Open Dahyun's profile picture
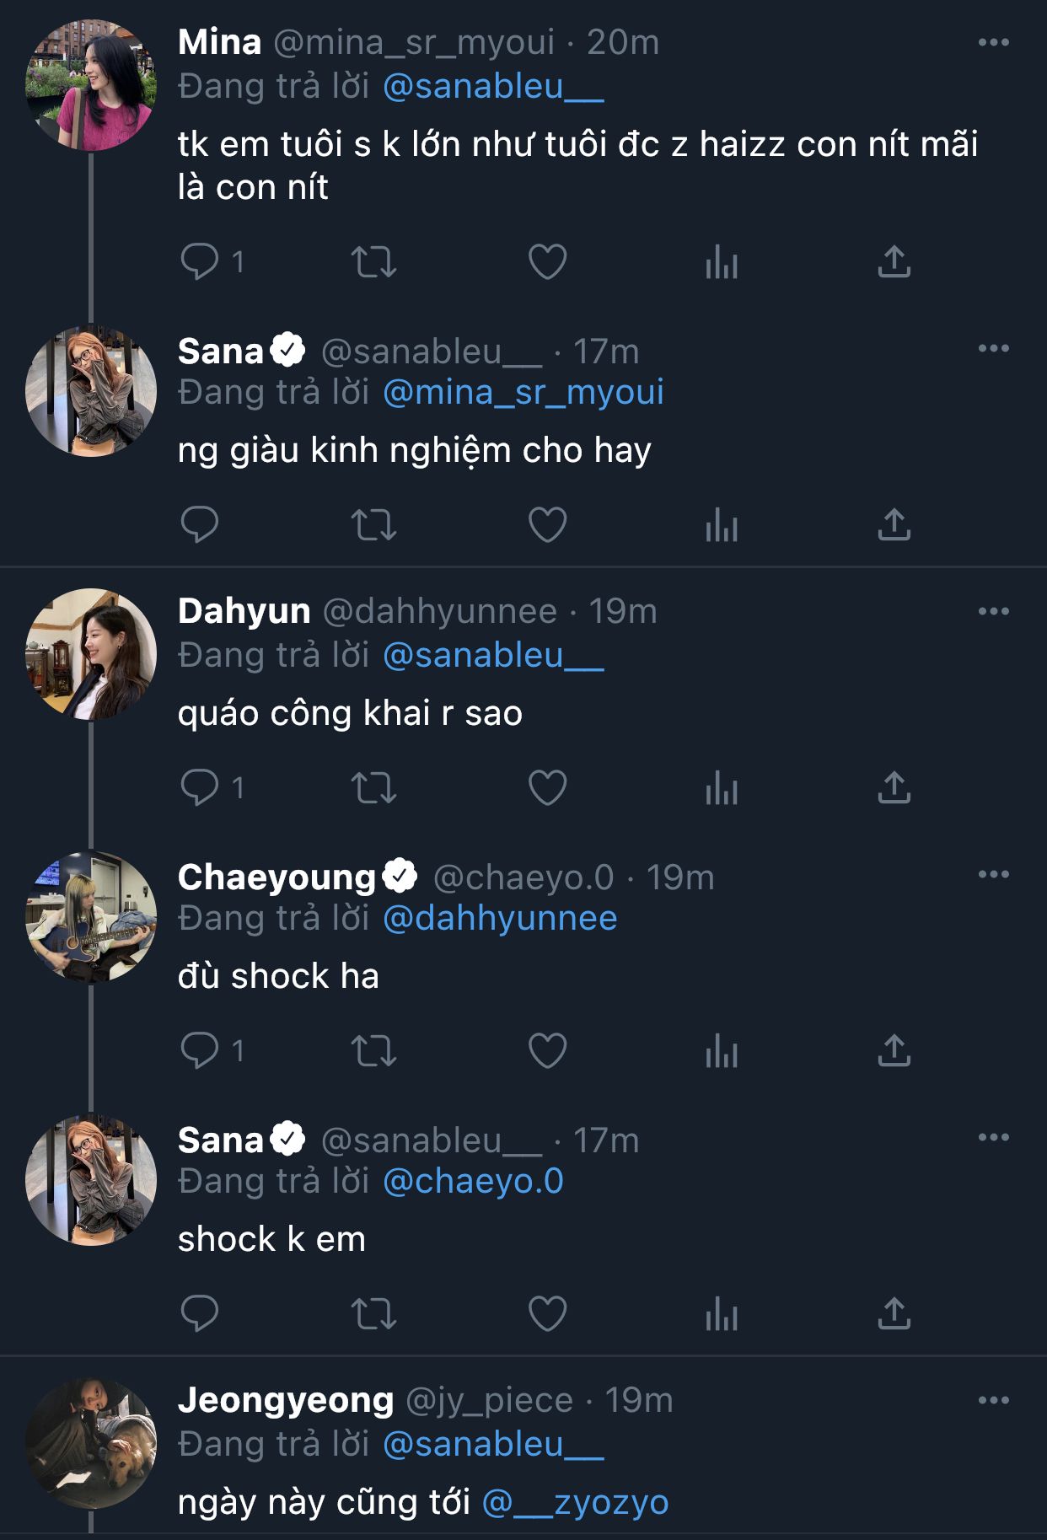This screenshot has width=1047, height=1540. pos(91,654)
